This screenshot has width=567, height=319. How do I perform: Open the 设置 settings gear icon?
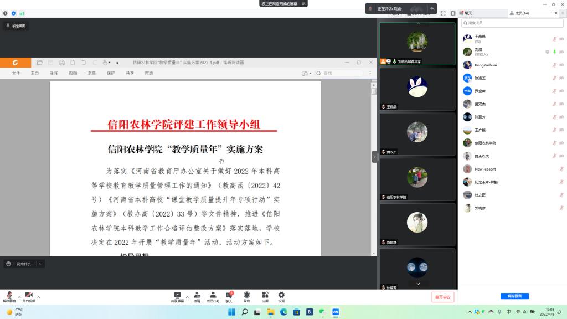pyautogui.click(x=281, y=296)
